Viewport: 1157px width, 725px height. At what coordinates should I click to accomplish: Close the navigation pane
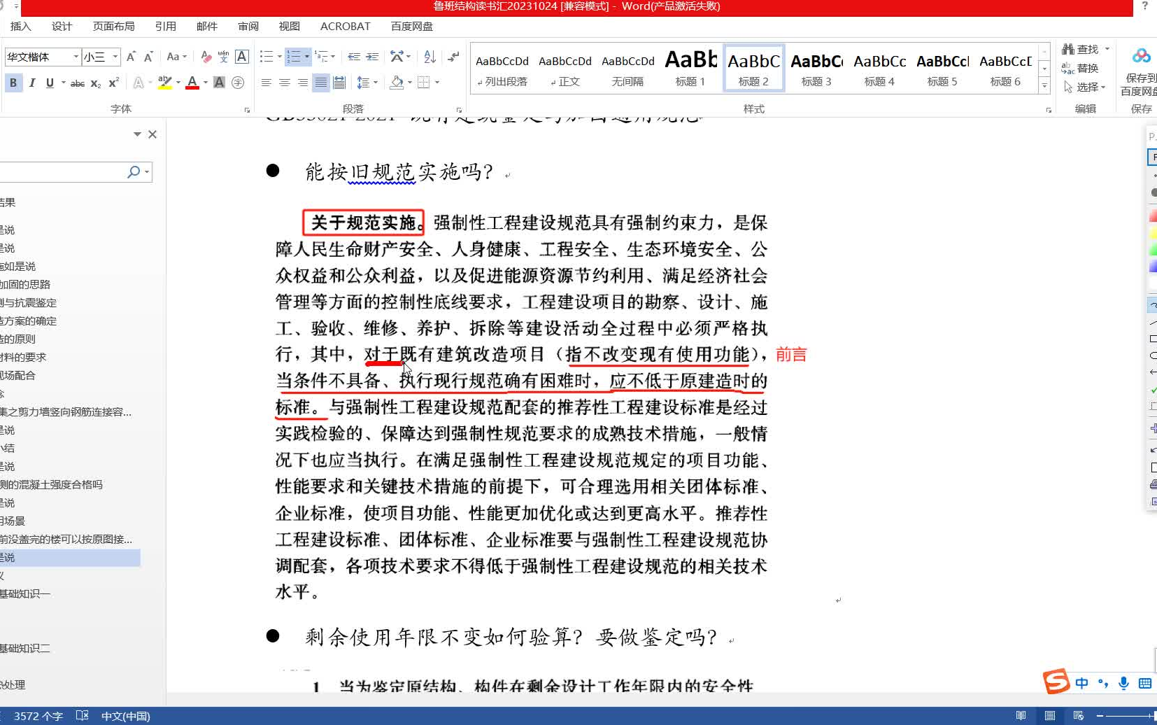pos(152,134)
